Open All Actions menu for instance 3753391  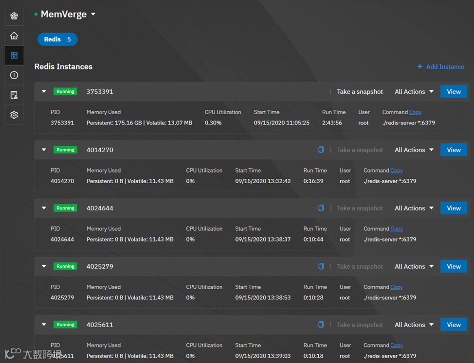click(x=414, y=91)
